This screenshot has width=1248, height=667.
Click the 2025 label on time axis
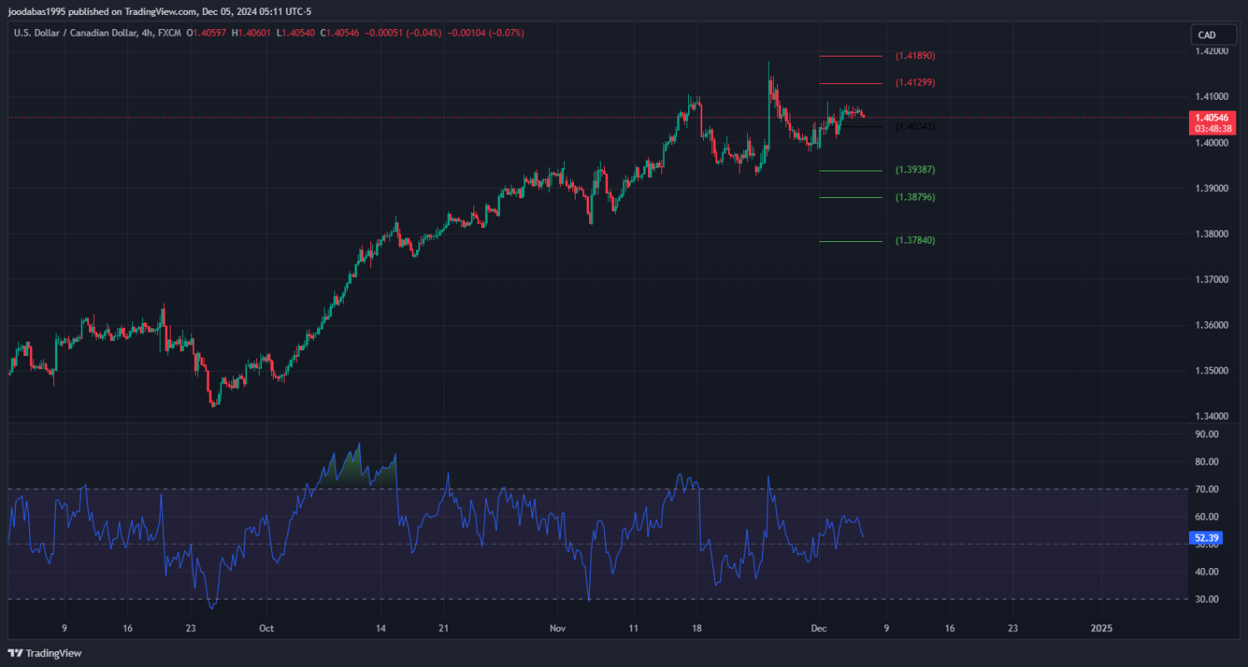(x=1101, y=628)
